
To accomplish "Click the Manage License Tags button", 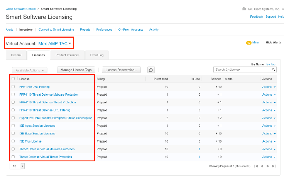I will click(76, 70).
